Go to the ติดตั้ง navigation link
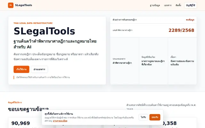Image resolution: width=205 pixels, height=128 pixels. (x=178, y=5)
